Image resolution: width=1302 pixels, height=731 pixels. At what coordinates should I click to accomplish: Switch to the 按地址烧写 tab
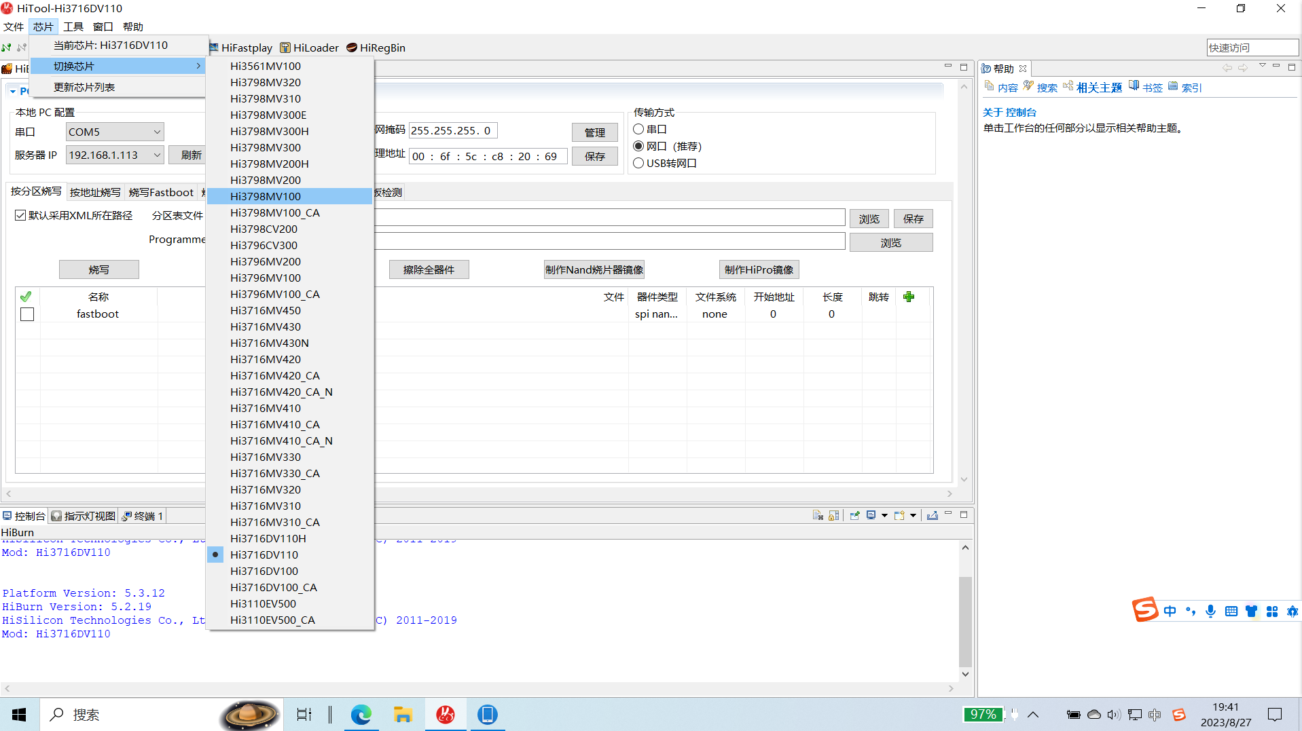click(95, 192)
